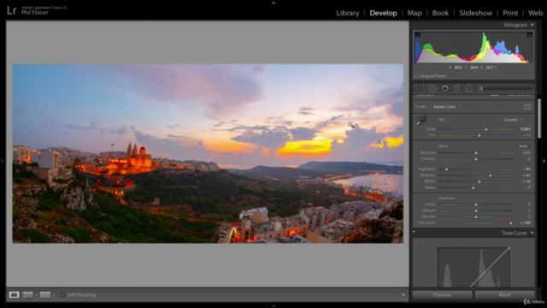Click the Shadows slider handle
547x308 pixels.
490,175
